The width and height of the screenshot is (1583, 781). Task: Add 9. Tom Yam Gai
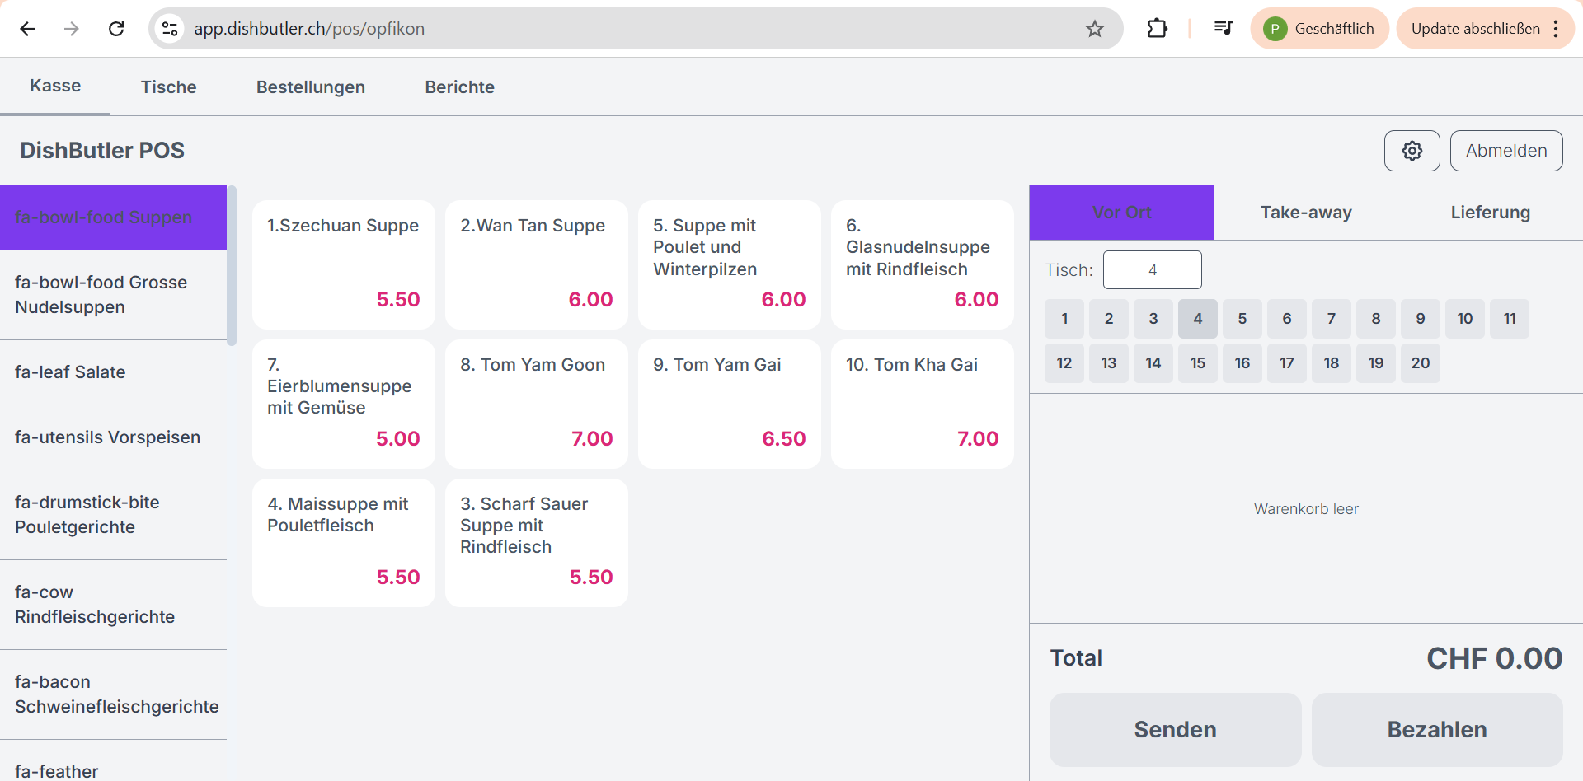pos(729,404)
